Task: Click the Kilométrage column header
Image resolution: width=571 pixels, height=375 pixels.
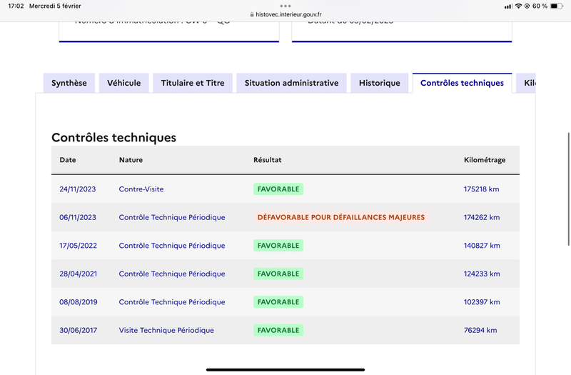Action: click(x=485, y=160)
